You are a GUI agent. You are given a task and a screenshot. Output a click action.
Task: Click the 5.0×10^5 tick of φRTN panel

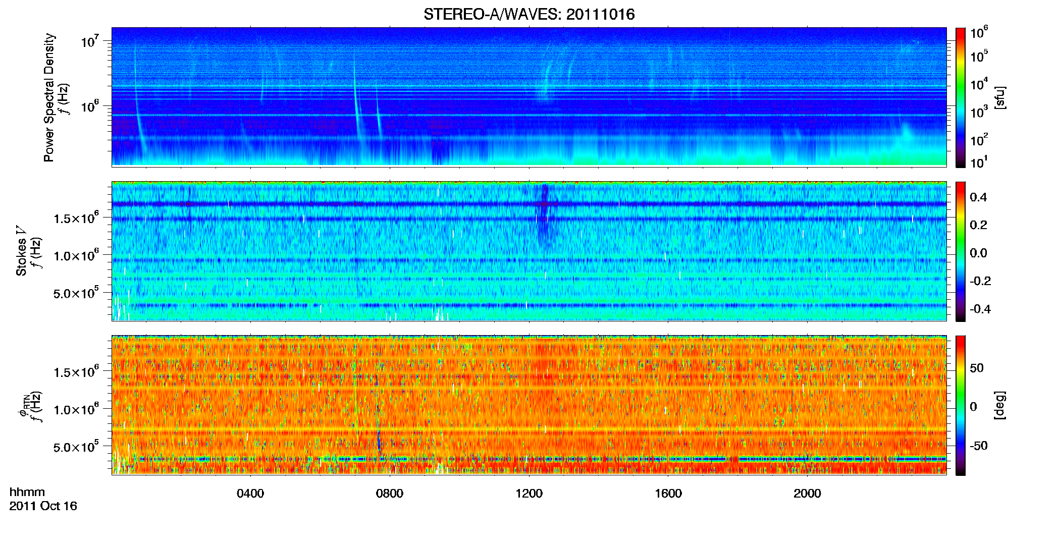point(76,447)
